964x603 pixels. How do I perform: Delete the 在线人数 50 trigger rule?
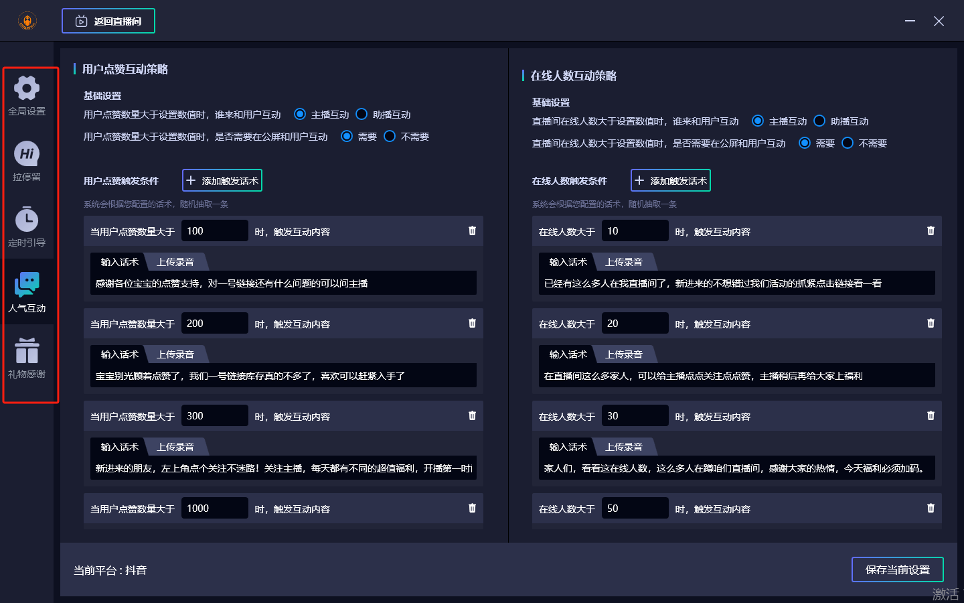pos(931,508)
